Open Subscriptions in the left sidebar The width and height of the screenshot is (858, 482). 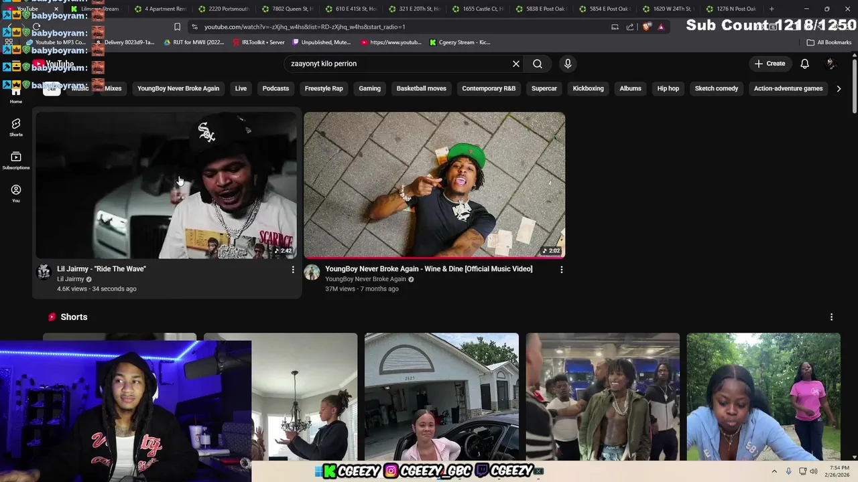(16, 161)
